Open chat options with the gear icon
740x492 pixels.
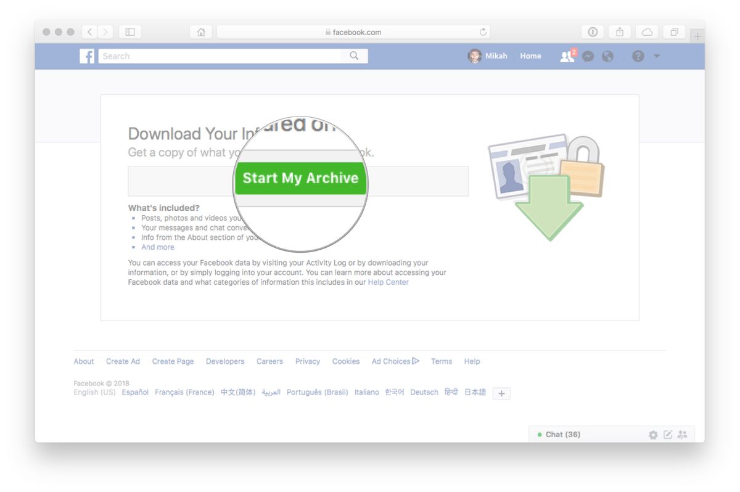[x=653, y=435]
